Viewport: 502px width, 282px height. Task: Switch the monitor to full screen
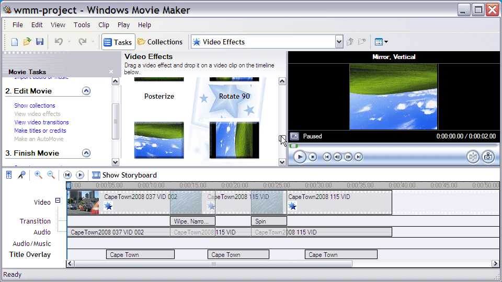pos(294,136)
